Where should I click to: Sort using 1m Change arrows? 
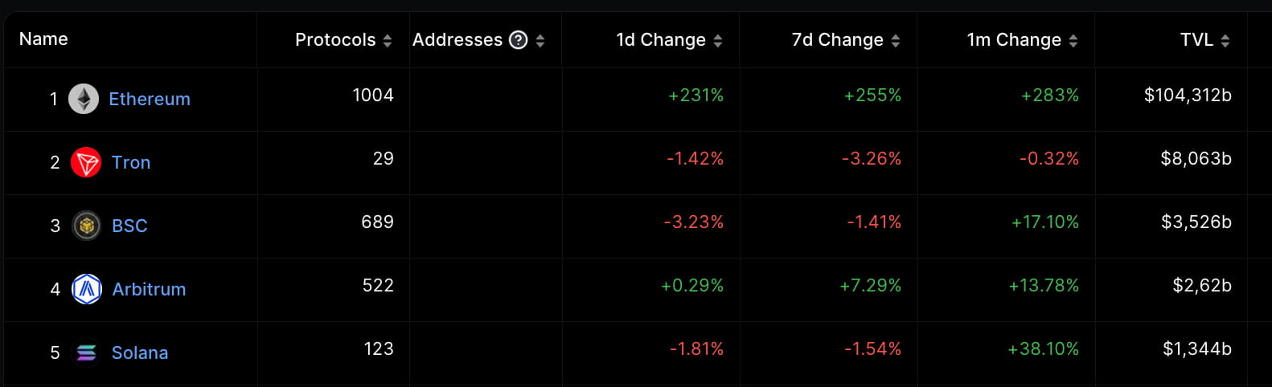1073,41
